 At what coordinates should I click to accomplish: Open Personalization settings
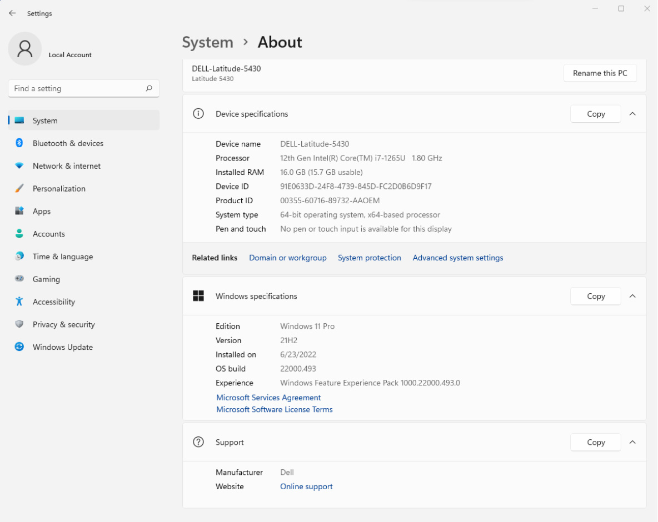[x=83, y=189]
